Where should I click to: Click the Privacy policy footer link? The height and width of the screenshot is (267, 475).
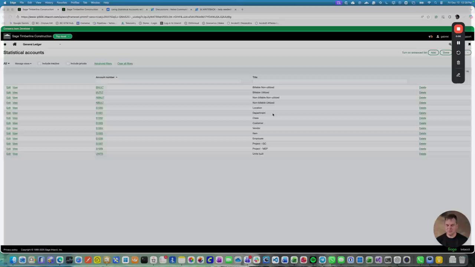10,250
